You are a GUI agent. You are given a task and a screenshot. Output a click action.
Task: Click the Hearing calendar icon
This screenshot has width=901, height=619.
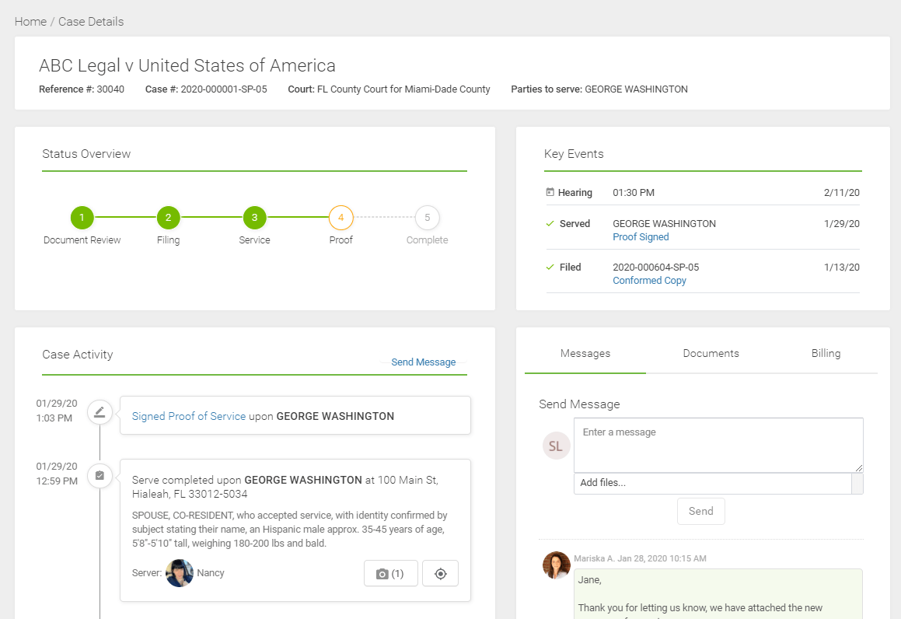click(x=550, y=192)
